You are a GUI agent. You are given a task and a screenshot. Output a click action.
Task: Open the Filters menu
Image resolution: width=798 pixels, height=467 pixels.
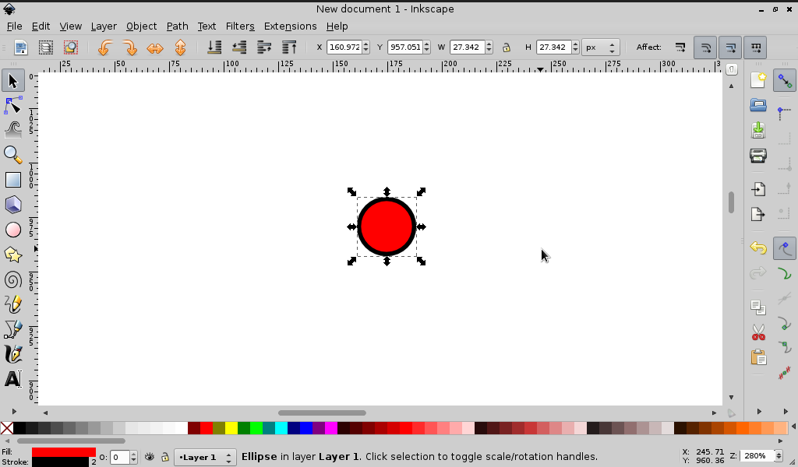[x=240, y=26]
